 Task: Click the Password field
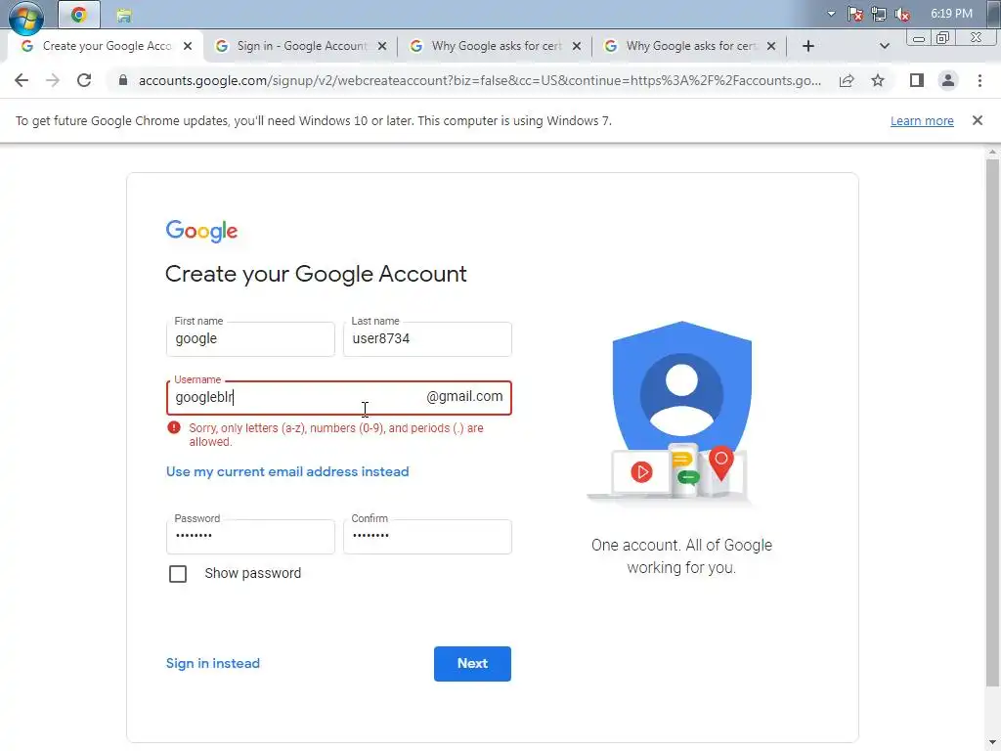point(250,537)
